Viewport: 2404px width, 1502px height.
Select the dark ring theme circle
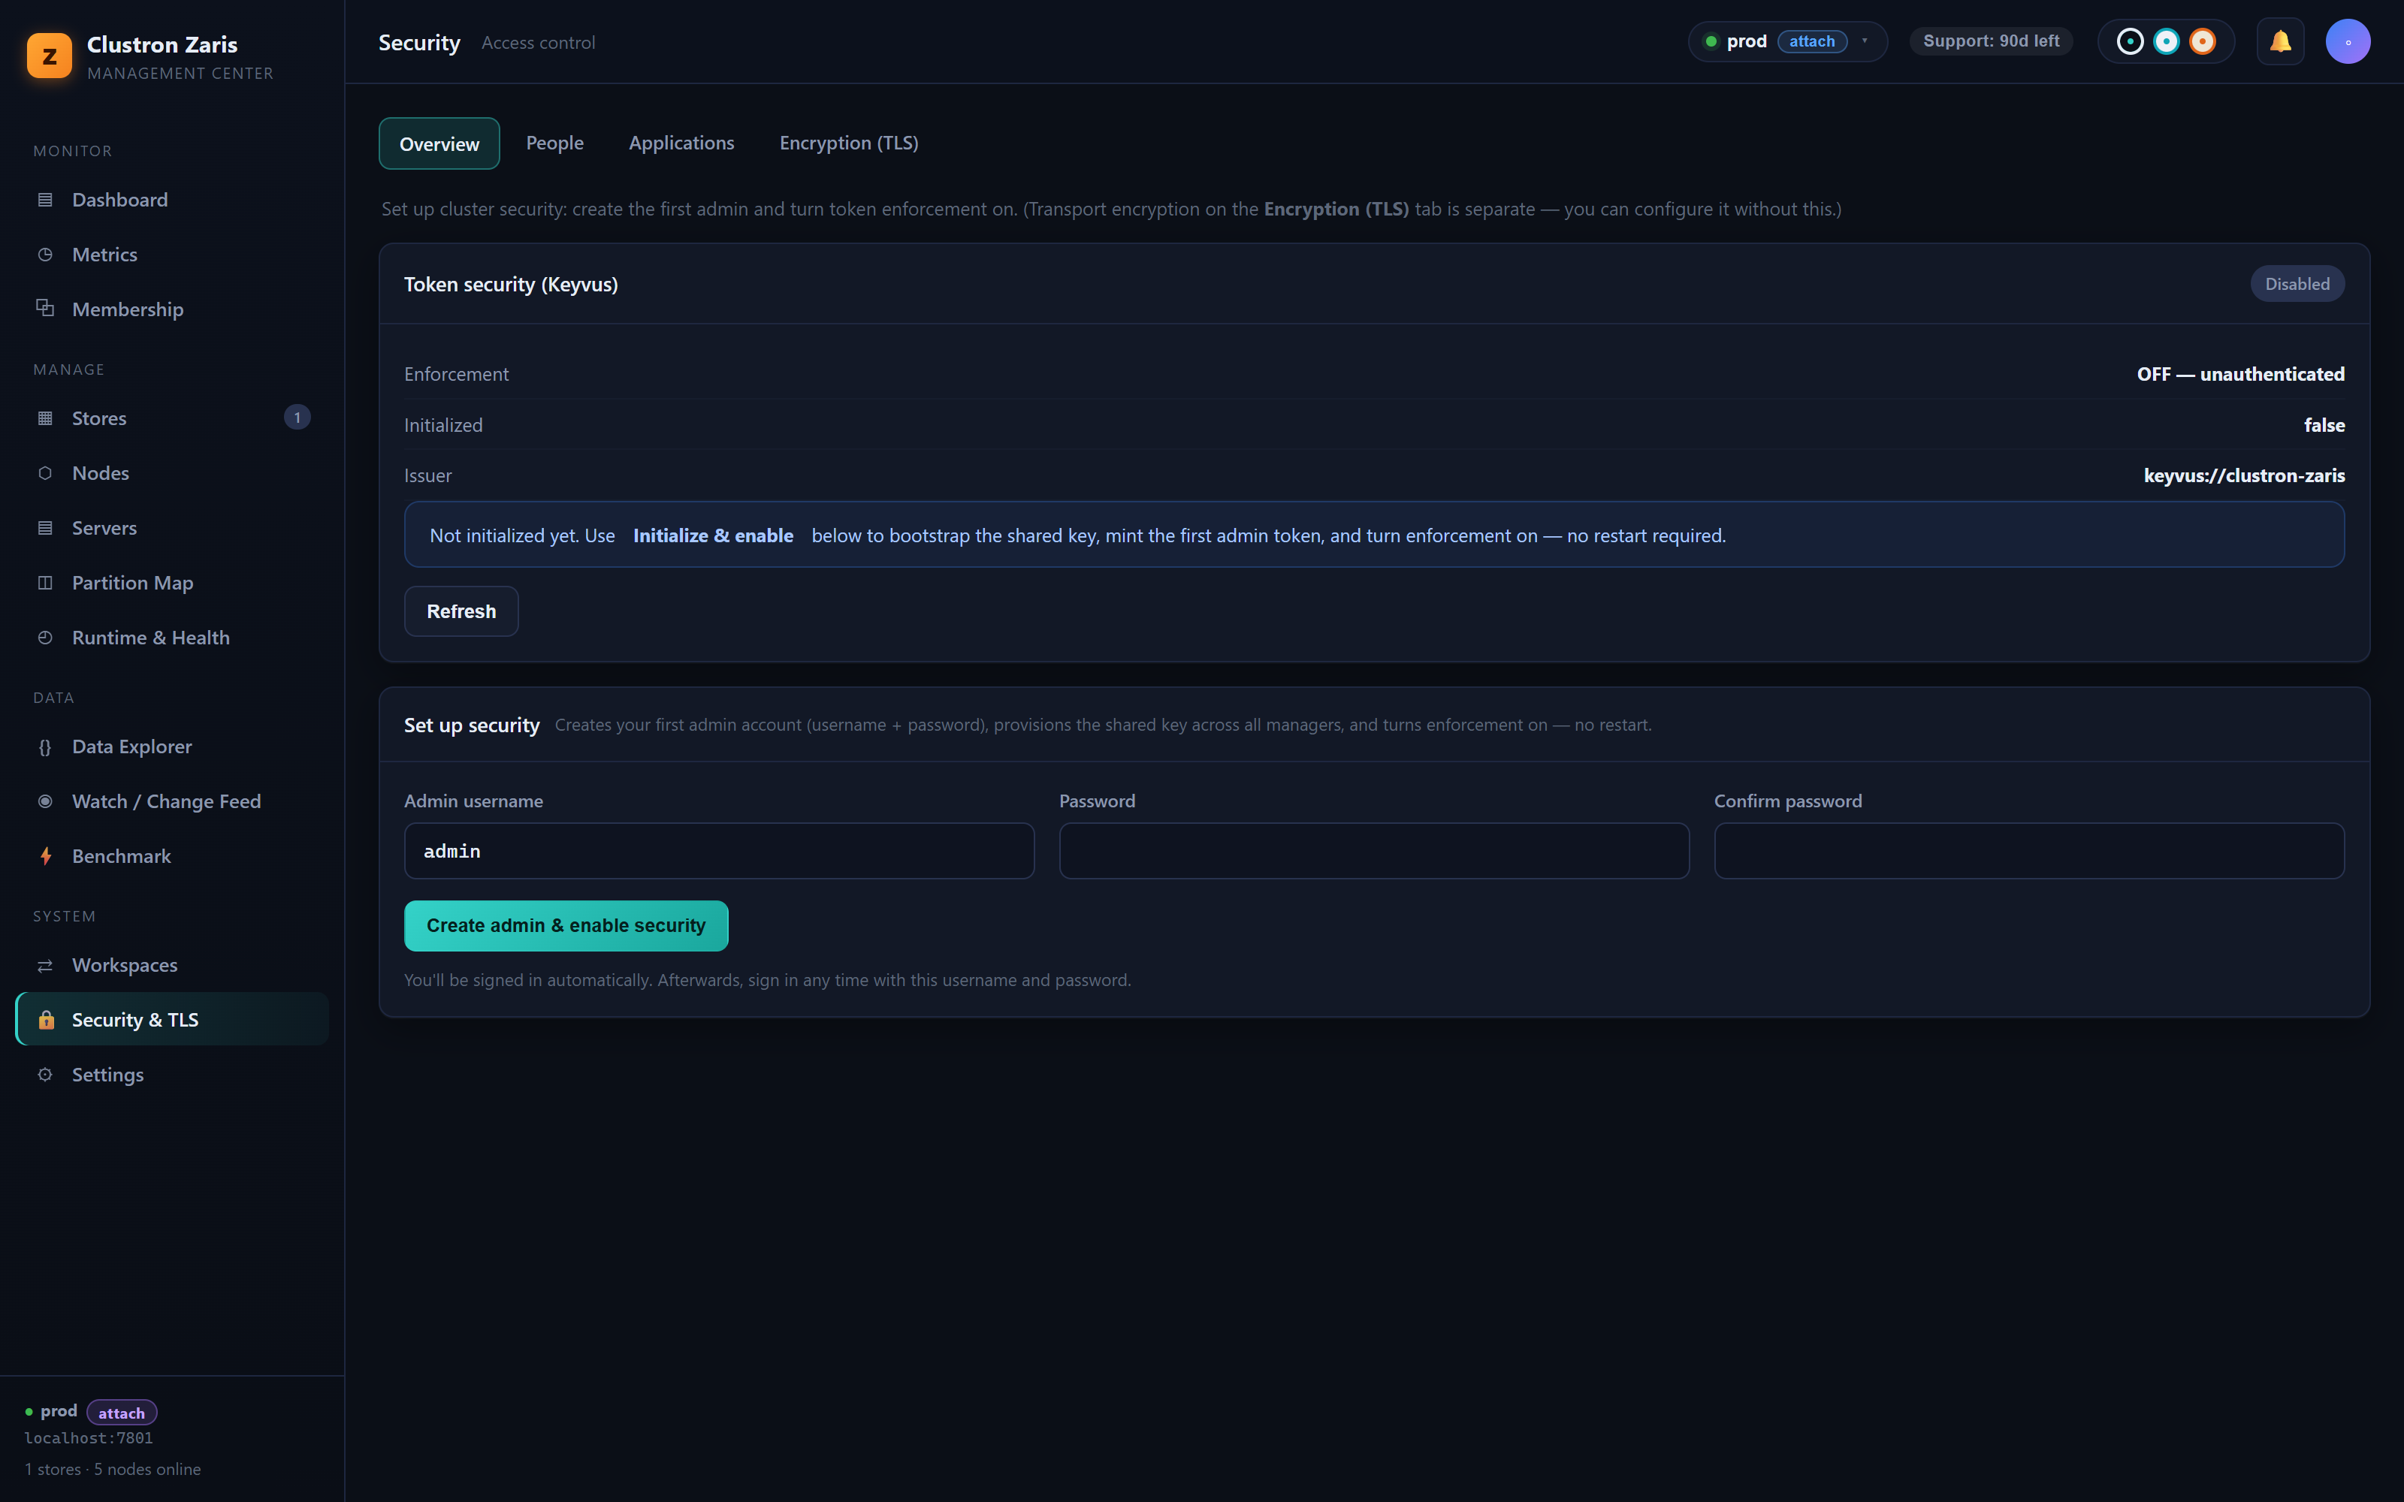click(x=2130, y=42)
